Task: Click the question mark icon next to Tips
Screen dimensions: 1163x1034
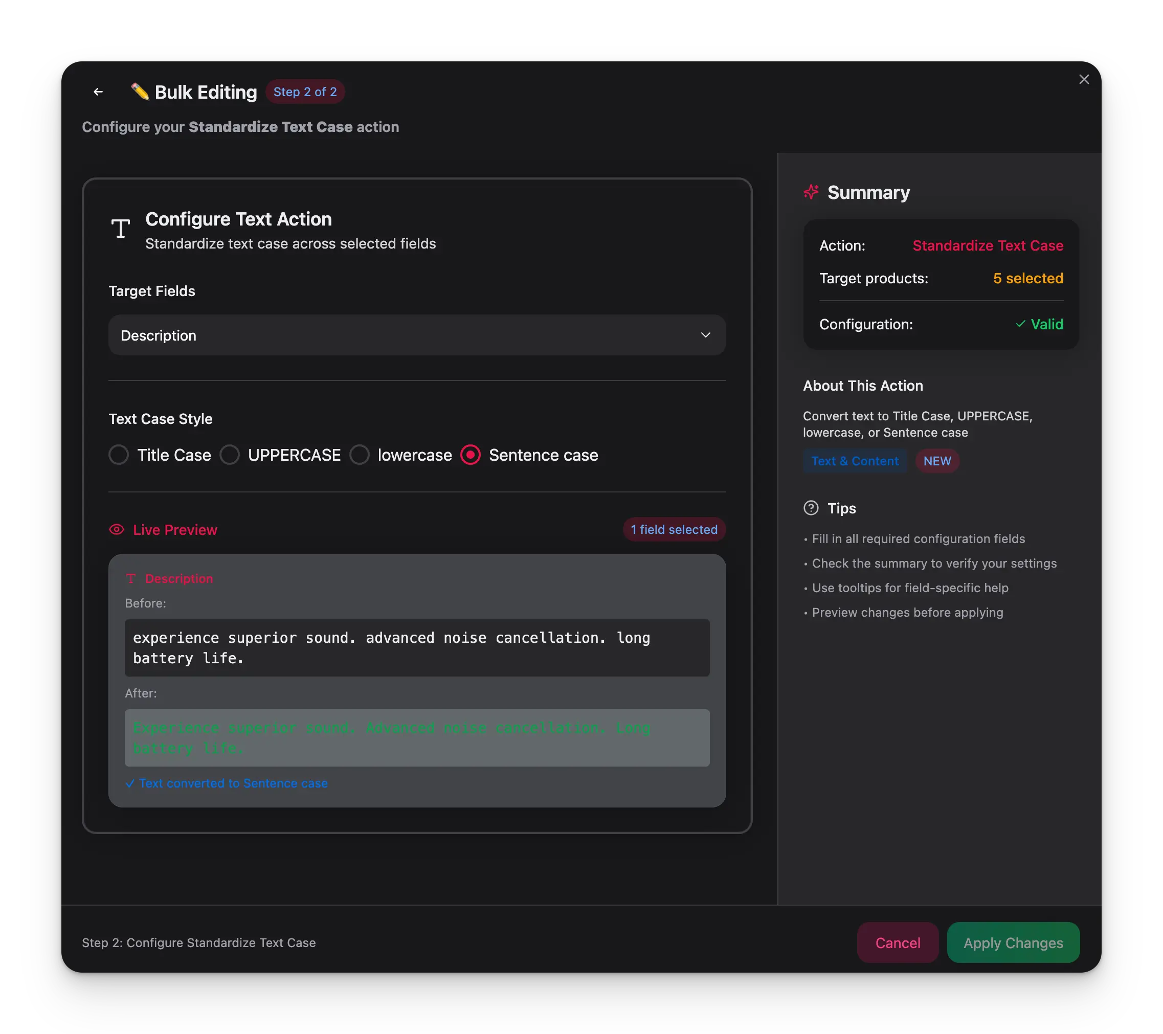Action: pyautogui.click(x=810, y=508)
